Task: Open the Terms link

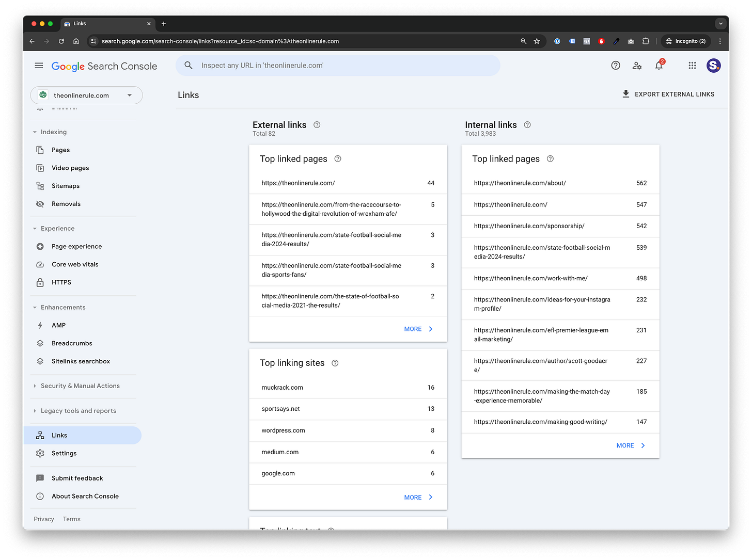Action: (x=72, y=519)
